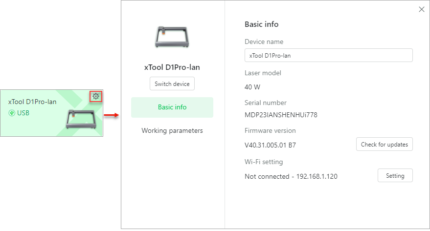Click the xTool D1Pro machine image in dialog
The height and width of the screenshot is (231, 430).
pyautogui.click(x=172, y=37)
